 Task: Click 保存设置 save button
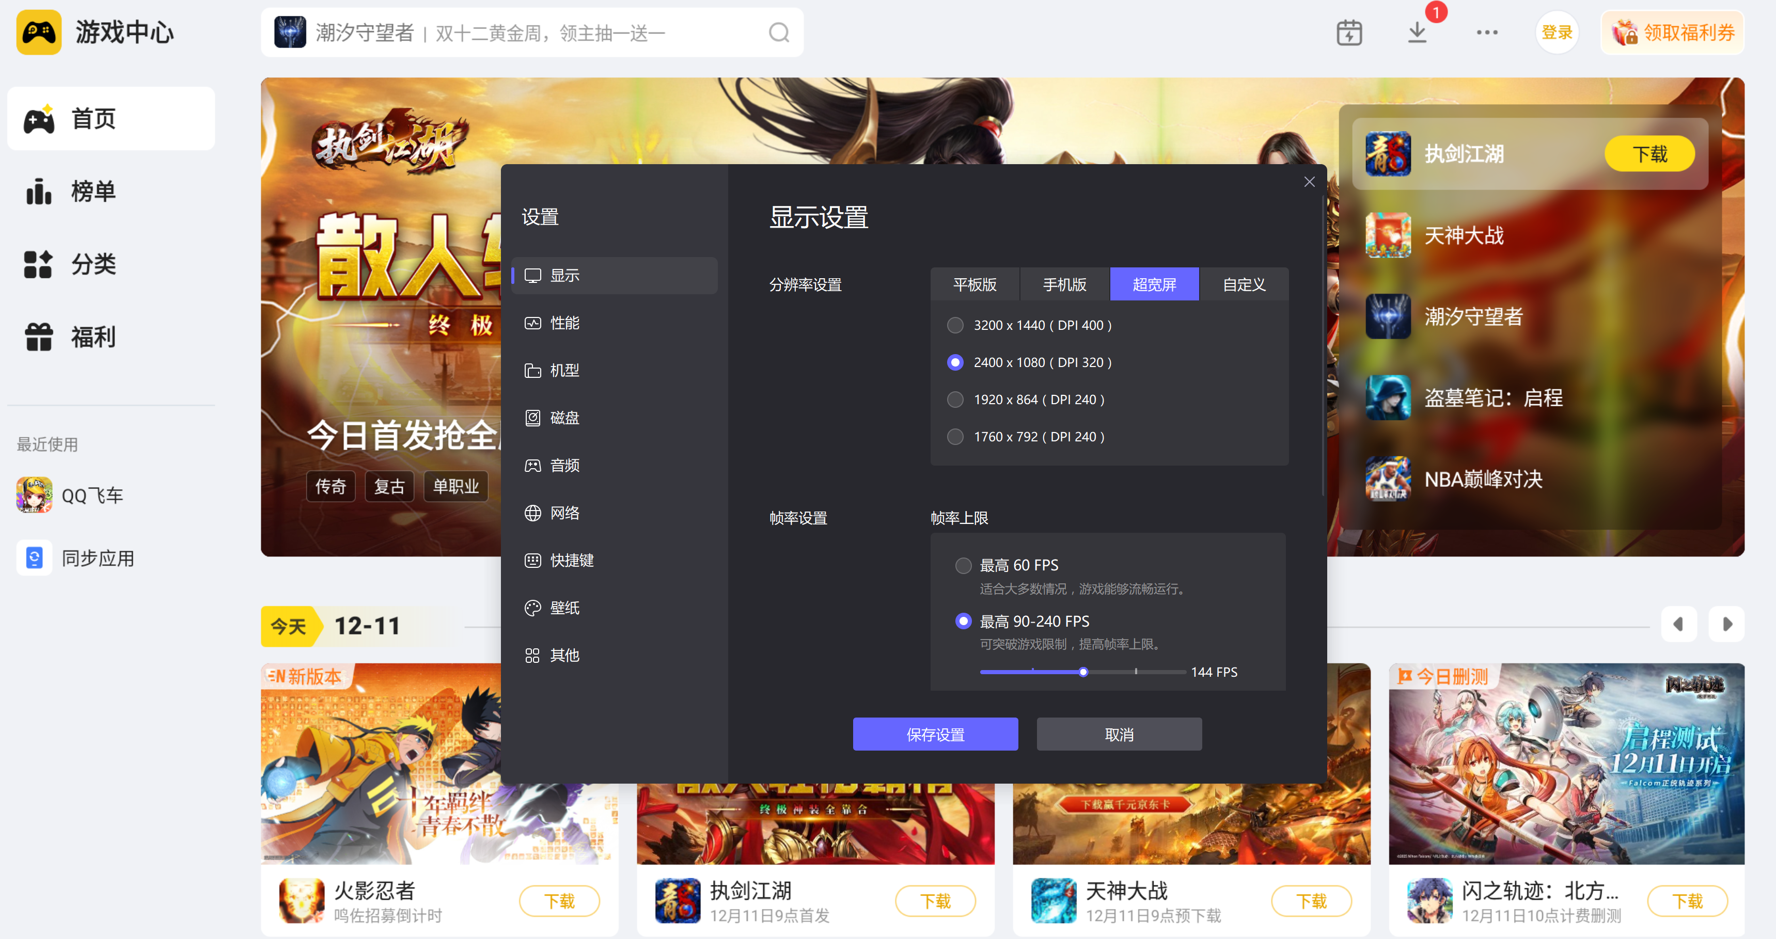click(x=935, y=735)
